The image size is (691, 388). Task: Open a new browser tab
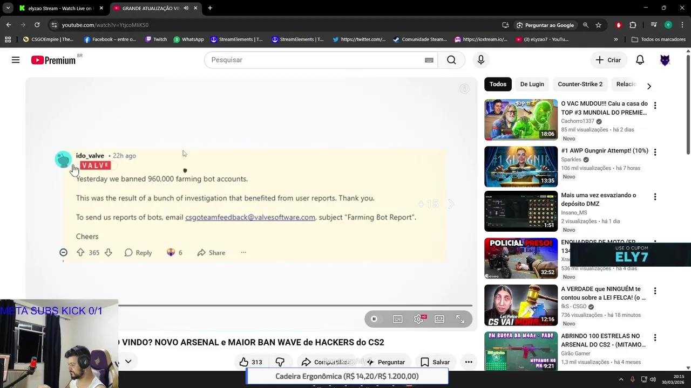pos(210,8)
